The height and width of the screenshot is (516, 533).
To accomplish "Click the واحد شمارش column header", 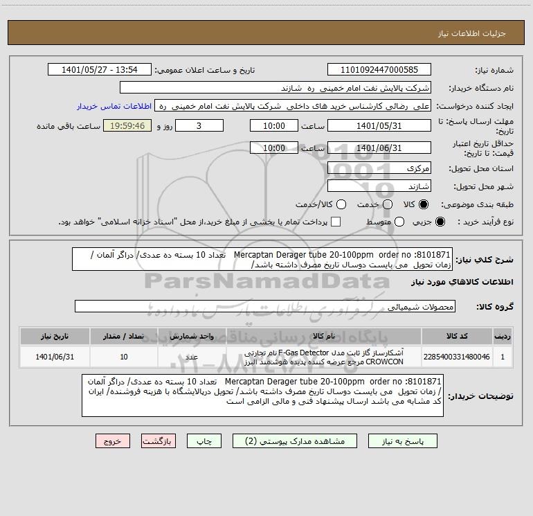I will (192, 336).
